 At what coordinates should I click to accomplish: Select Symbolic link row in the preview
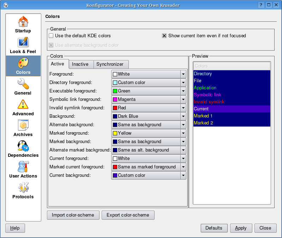pos(232,95)
